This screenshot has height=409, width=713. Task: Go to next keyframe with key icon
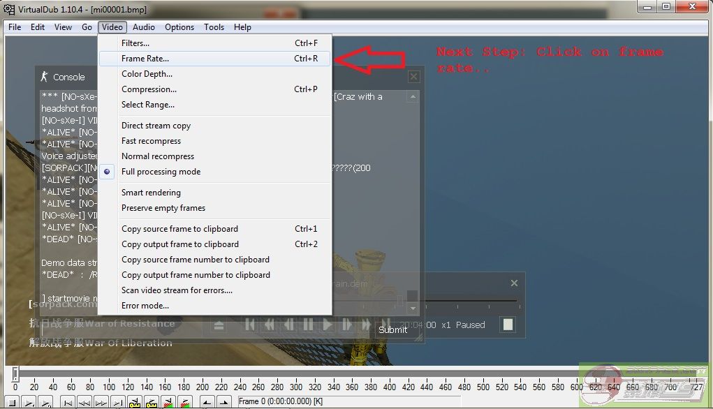(152, 402)
